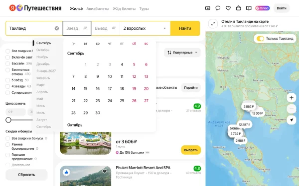299x186 pixels.
Task: Expand the map to fullscreen
Action: click(213, 24)
